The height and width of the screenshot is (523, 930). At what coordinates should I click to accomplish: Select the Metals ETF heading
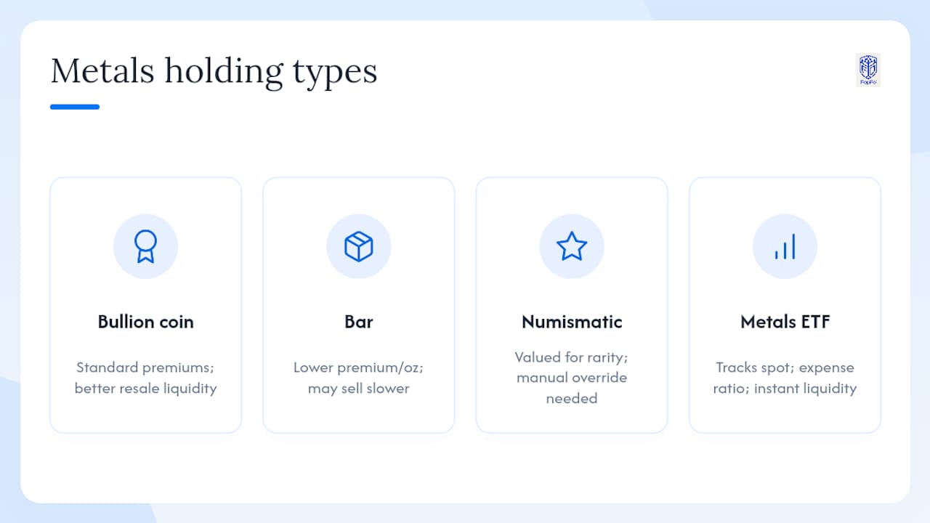pyautogui.click(x=785, y=322)
